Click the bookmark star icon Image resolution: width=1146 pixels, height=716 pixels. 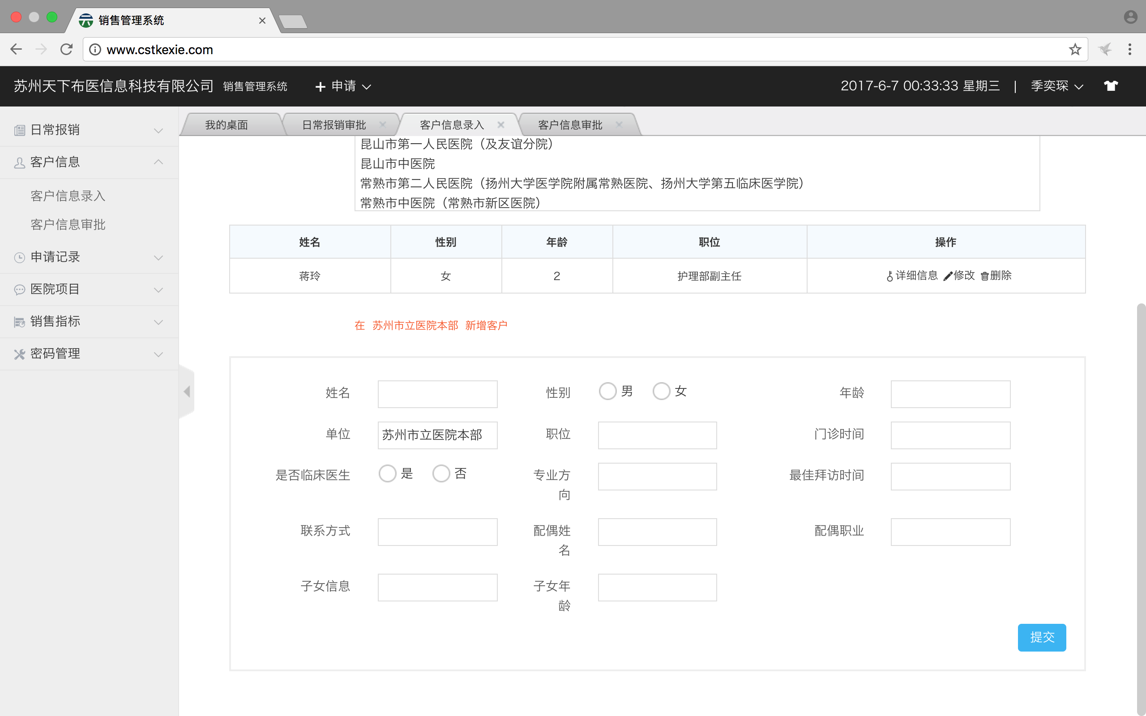(x=1074, y=49)
